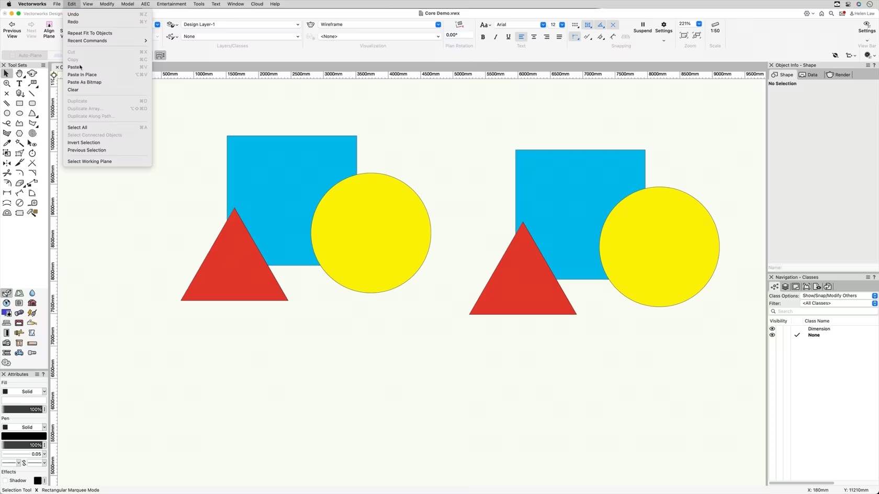879x494 pixels.
Task: Choose Paste from the Edit menu
Action: point(107,67)
